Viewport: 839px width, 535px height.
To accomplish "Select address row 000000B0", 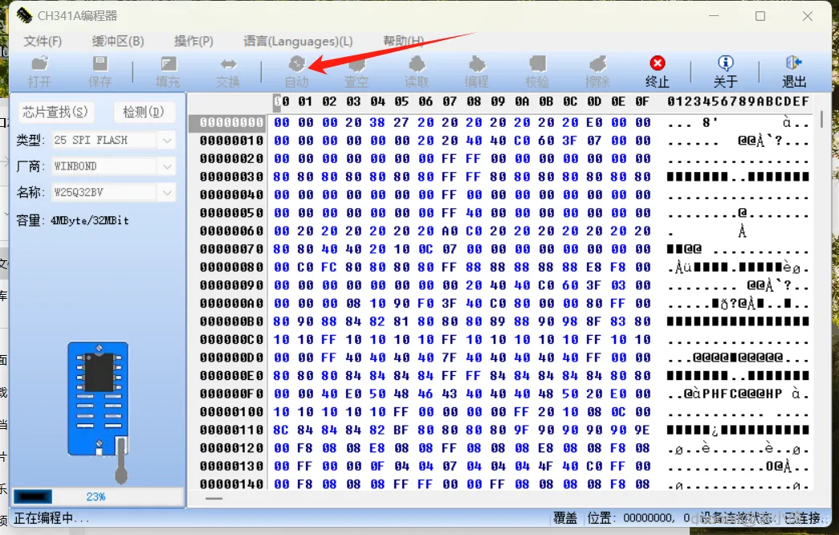I will [x=232, y=321].
